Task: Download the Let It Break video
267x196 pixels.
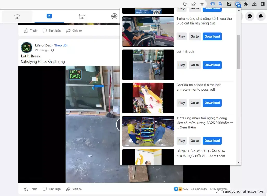Action: point(212,65)
